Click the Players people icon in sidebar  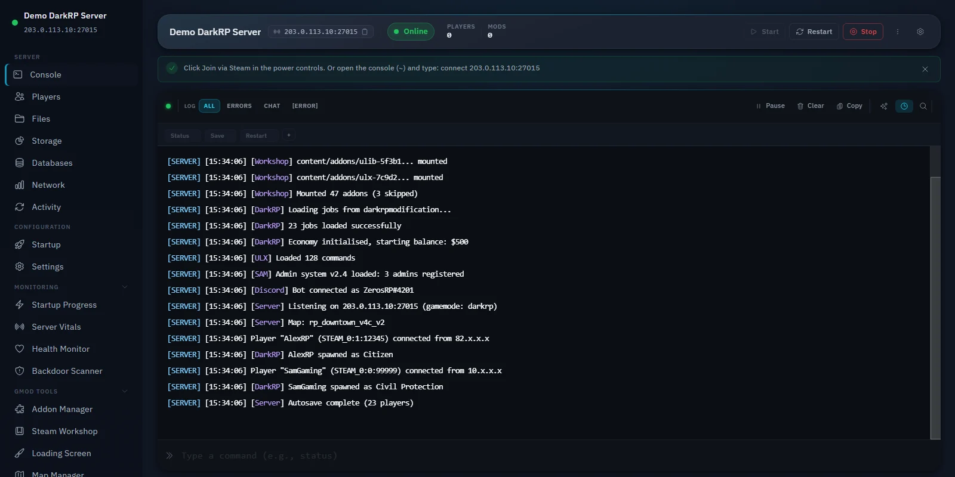point(20,97)
